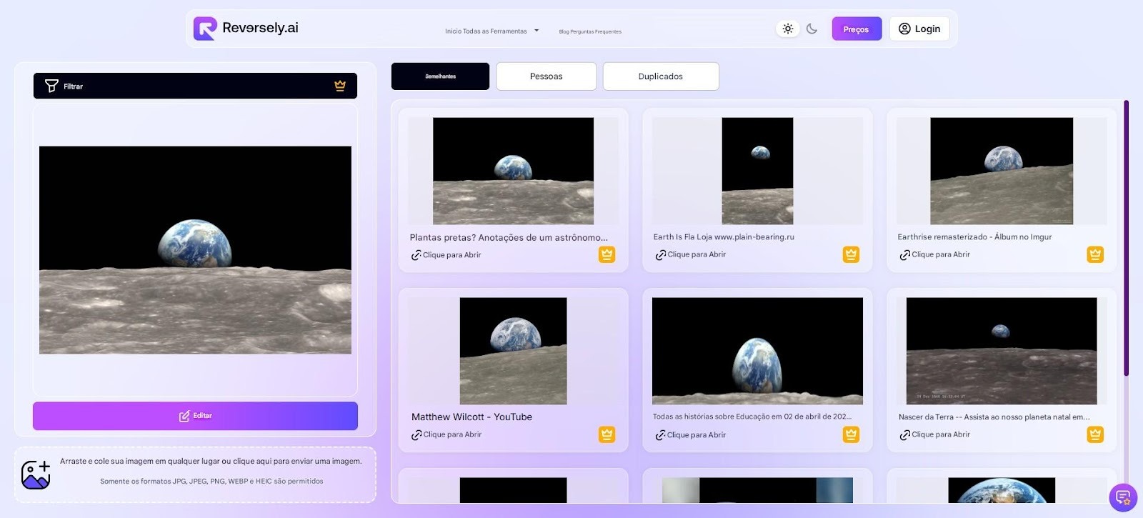Click 'Clique para Abrir' on Todas as histórias card

[x=697, y=434]
